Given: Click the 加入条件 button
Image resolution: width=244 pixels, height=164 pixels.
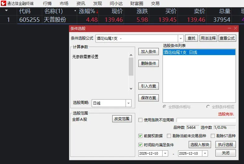Looking at the screenshot, I should pyautogui.click(x=149, y=52).
